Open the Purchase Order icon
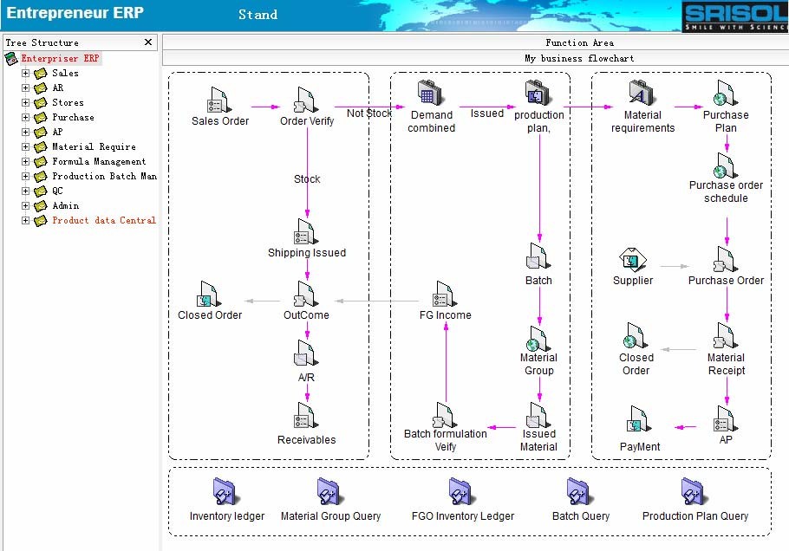 (x=726, y=260)
